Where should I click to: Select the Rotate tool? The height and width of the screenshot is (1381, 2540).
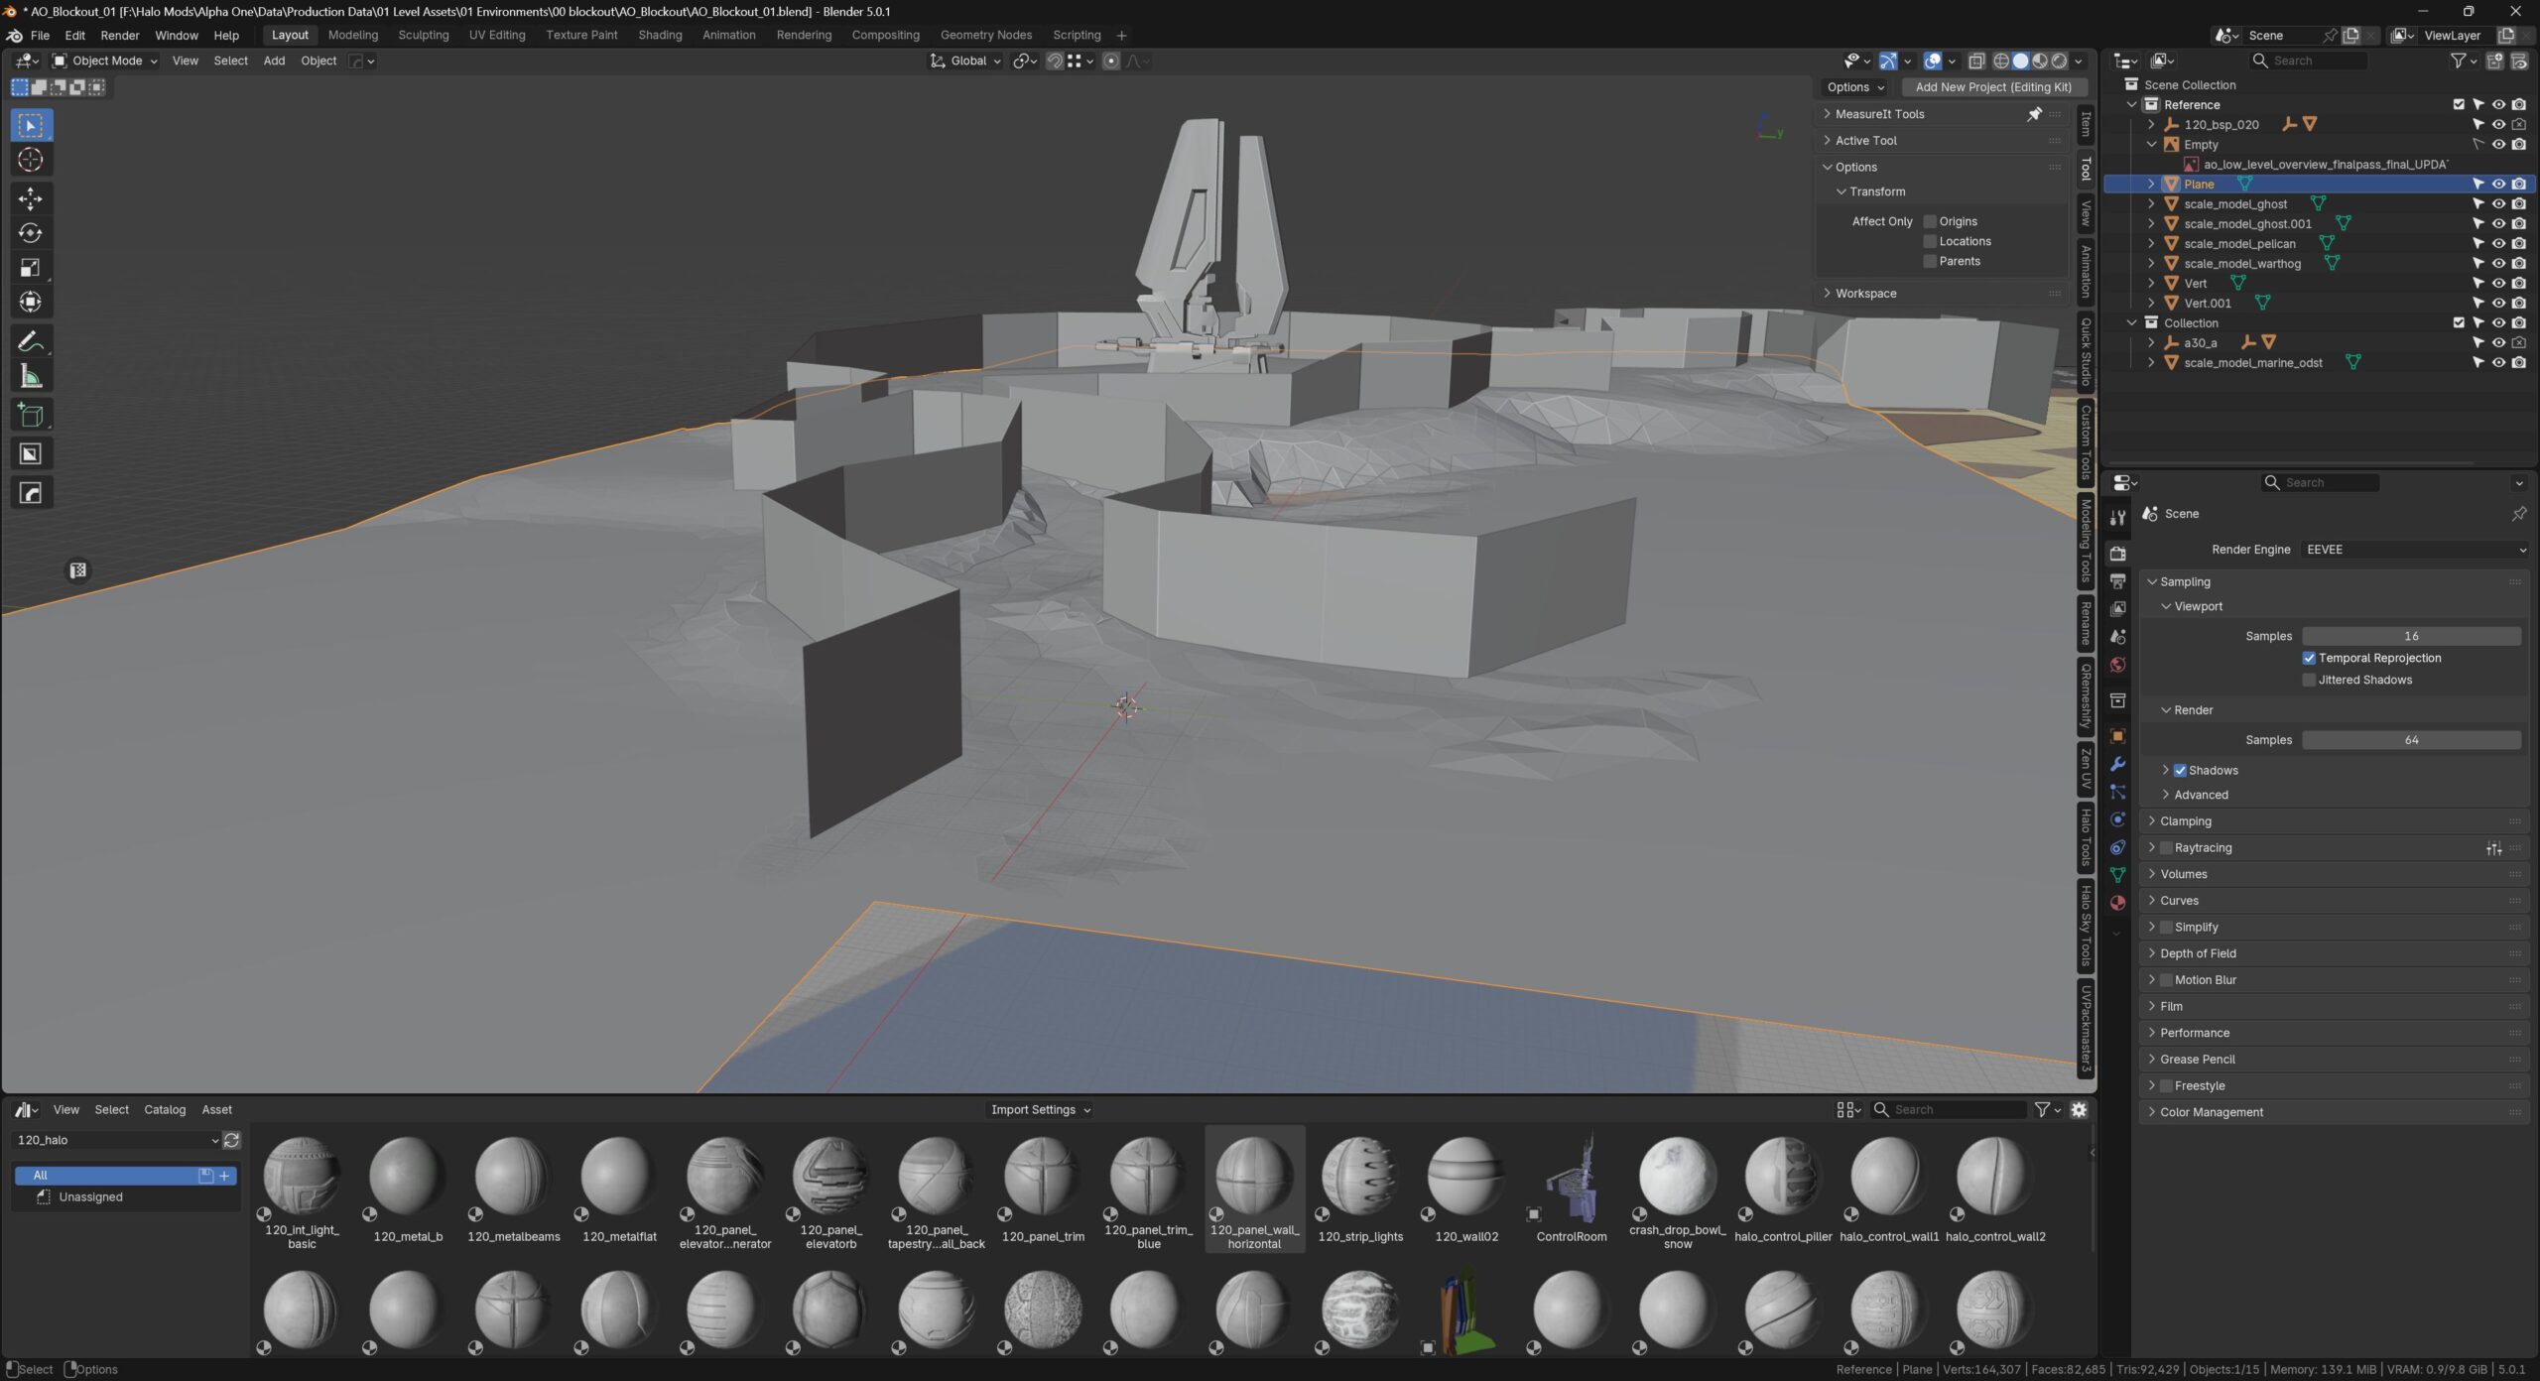(x=30, y=233)
